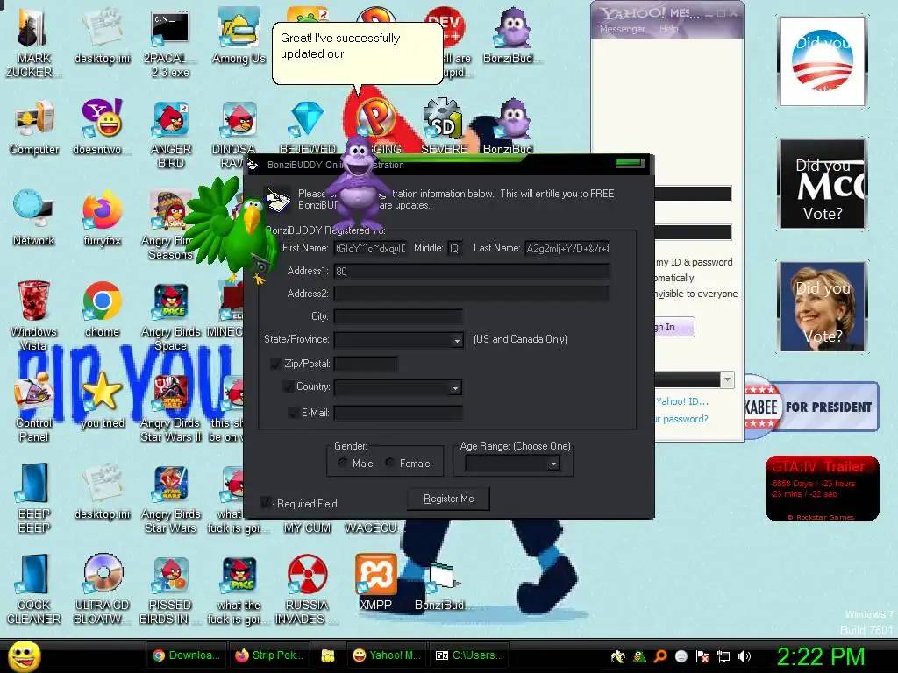This screenshot has height=673, width=898.
Task: Open the Messenger menu in Yahoo window
Action: click(x=622, y=29)
